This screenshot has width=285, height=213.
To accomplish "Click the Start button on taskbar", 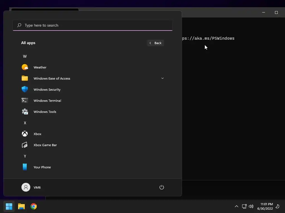I will tap(9, 206).
